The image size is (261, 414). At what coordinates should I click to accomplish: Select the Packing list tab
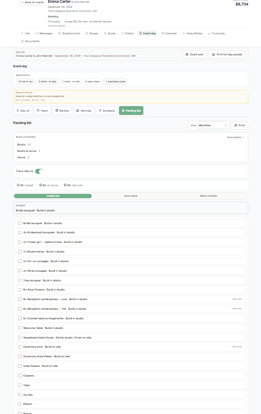[131, 111]
